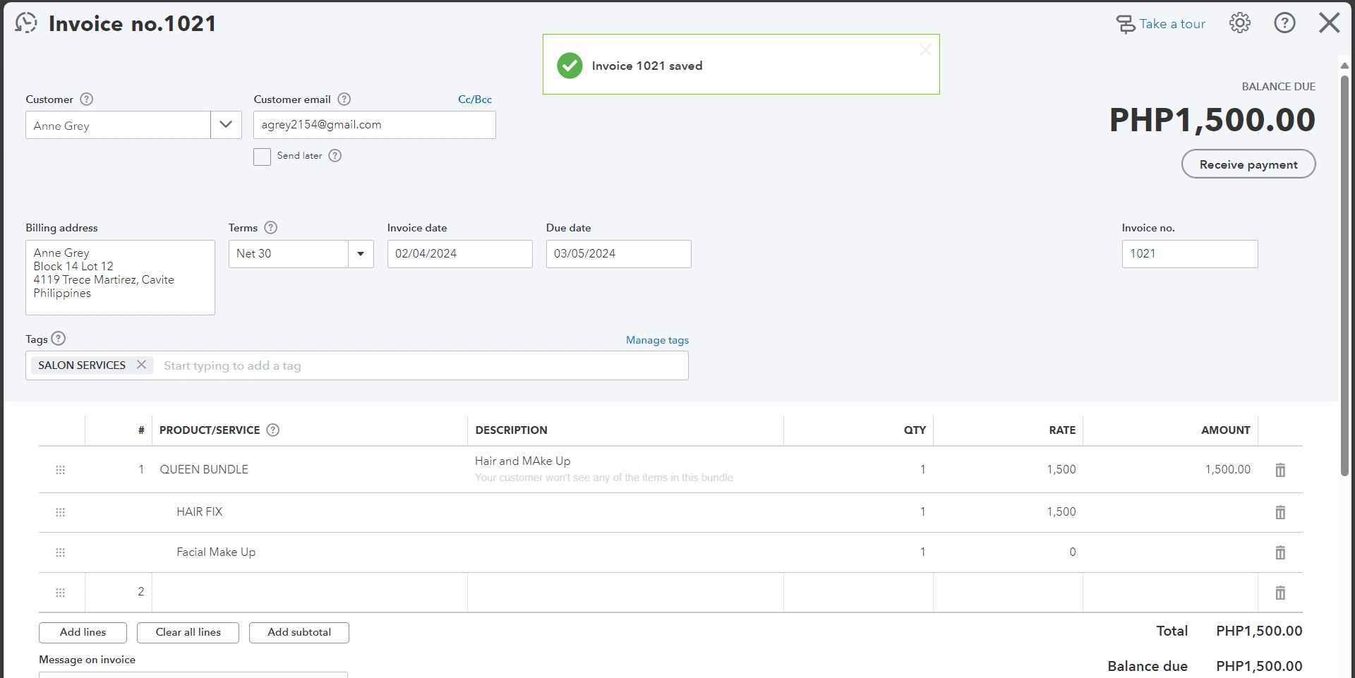Delete the HAIR FIX line
The height and width of the screenshot is (678, 1355).
pos(1280,512)
